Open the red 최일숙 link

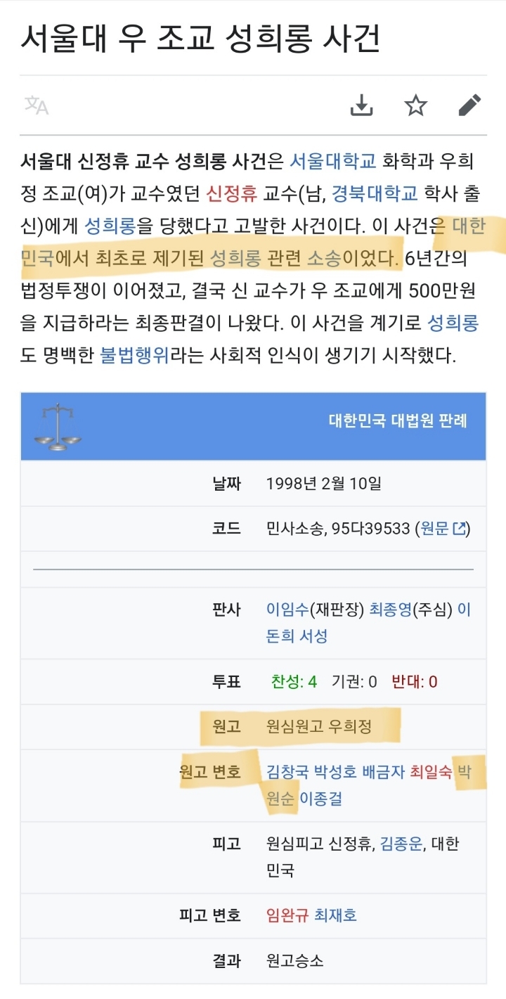click(431, 772)
